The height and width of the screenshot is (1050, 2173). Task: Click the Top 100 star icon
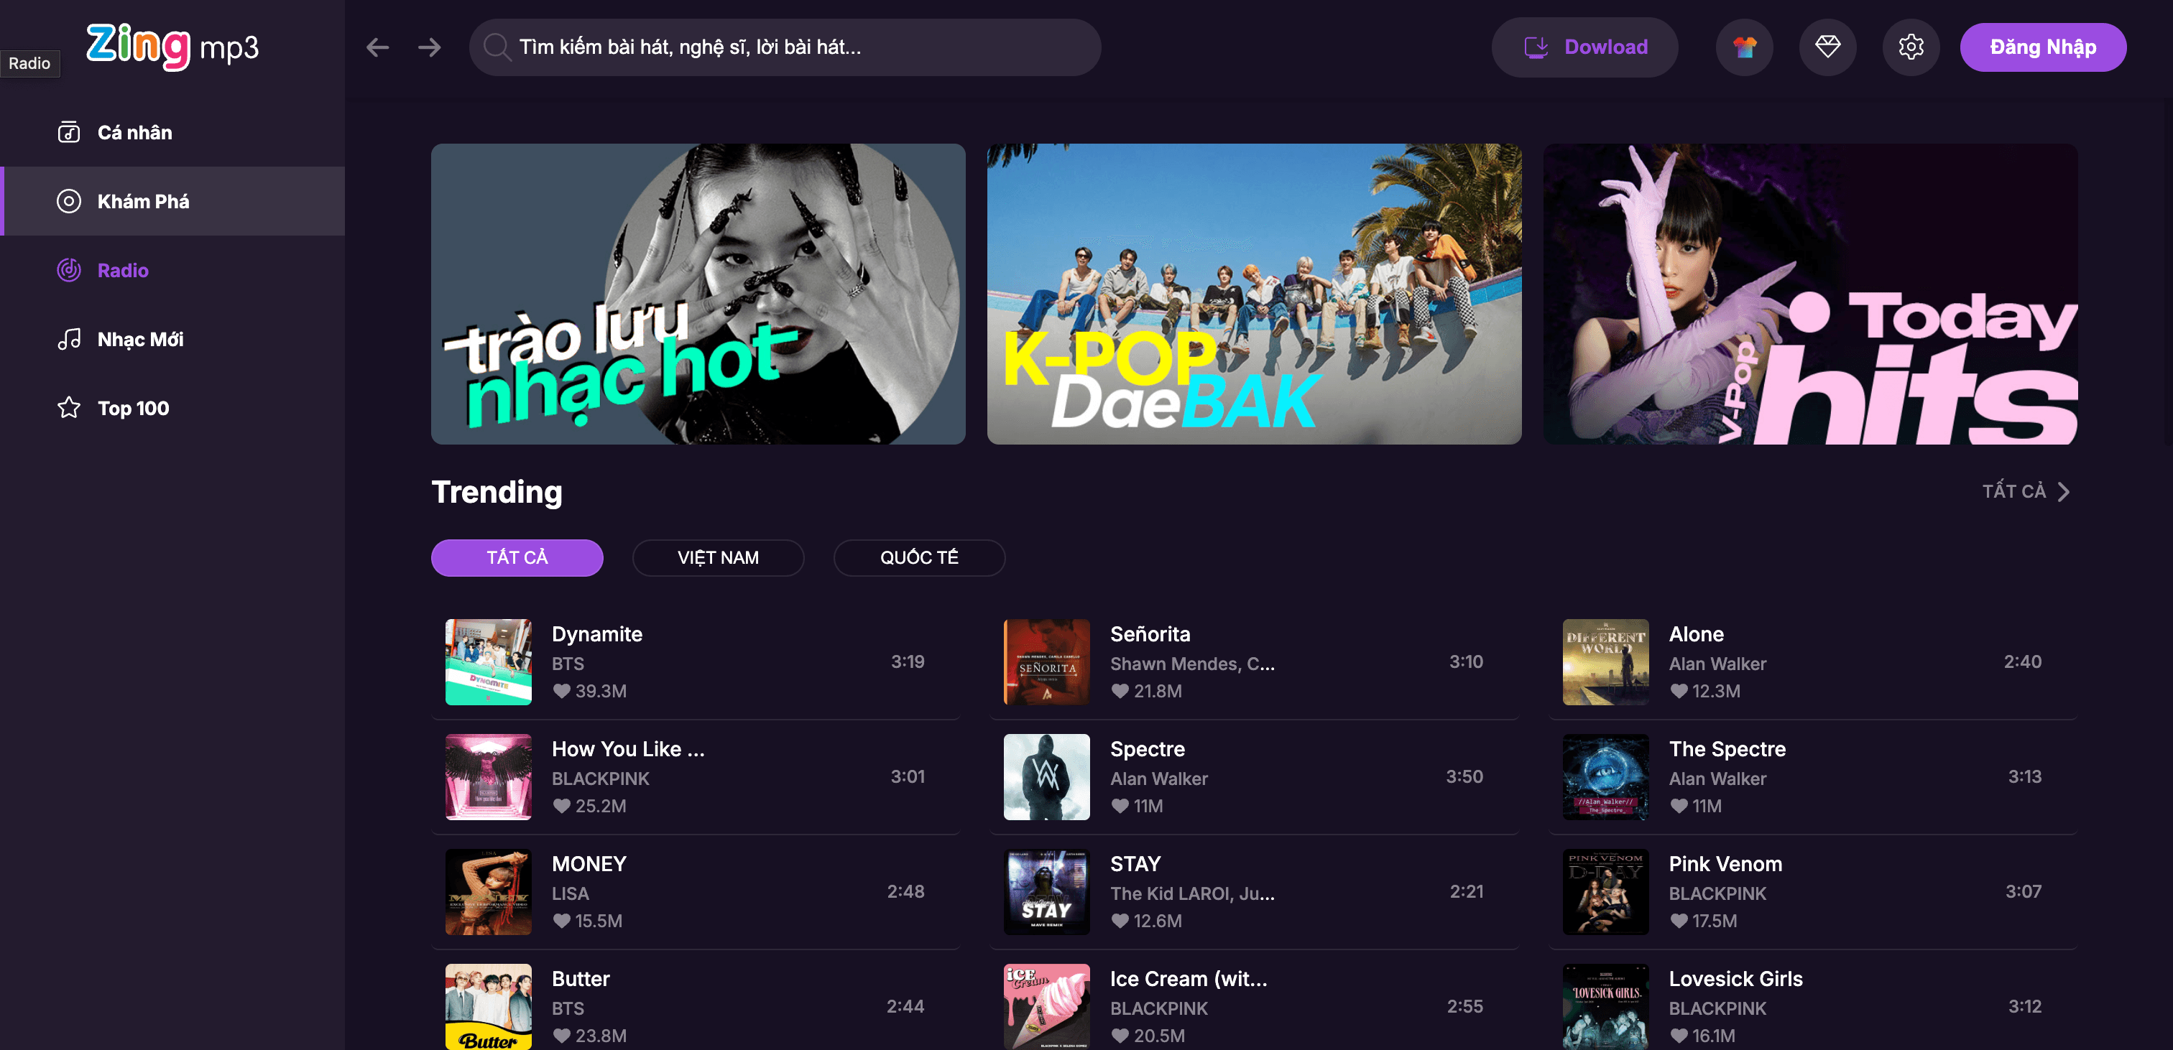pyautogui.click(x=68, y=408)
